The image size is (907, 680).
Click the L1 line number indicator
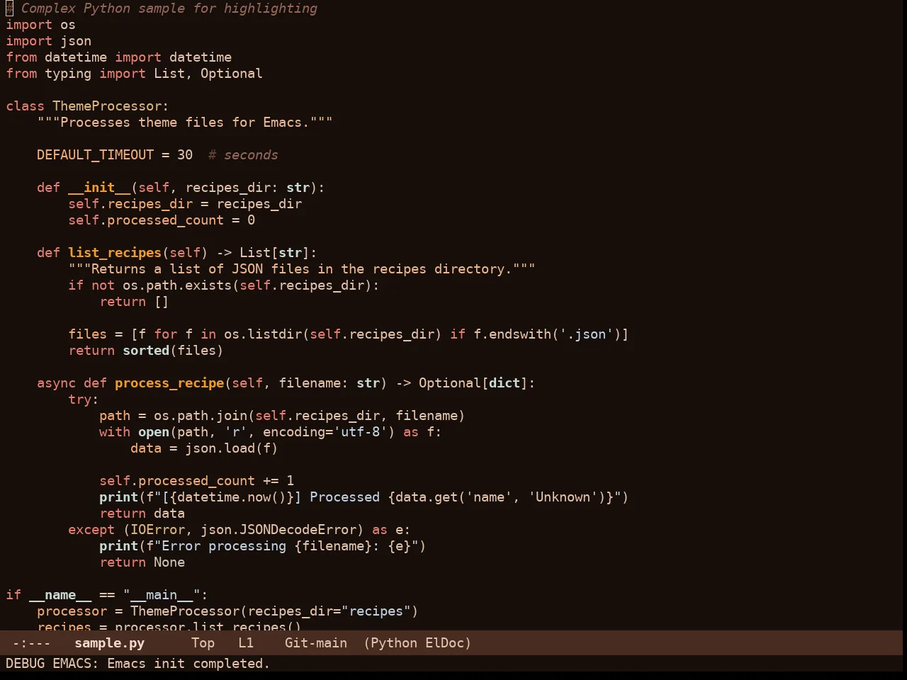click(246, 643)
